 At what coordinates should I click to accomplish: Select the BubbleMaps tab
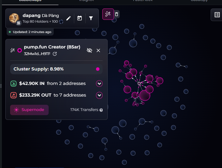30,1
